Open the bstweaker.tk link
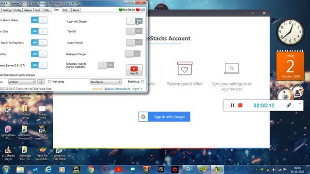This screenshot has width=310, height=174. (123, 89)
